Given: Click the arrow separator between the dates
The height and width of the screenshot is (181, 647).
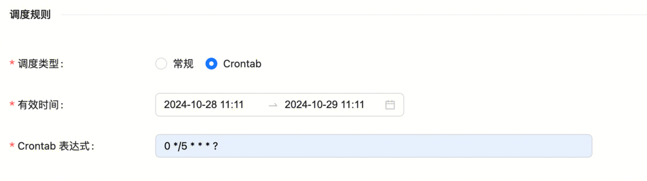Looking at the screenshot, I should 273,105.
